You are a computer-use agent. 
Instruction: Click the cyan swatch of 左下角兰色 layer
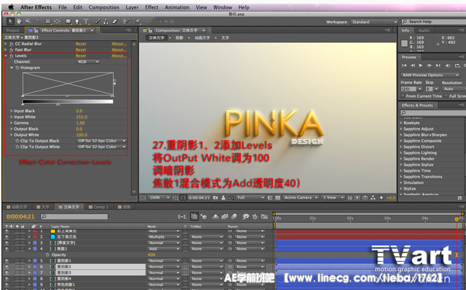[53, 237]
